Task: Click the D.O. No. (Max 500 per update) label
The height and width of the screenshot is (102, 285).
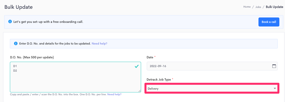Action: pos(32,57)
